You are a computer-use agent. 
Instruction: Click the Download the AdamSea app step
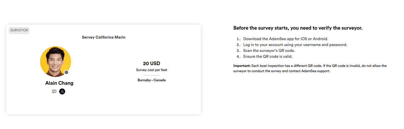286,39
